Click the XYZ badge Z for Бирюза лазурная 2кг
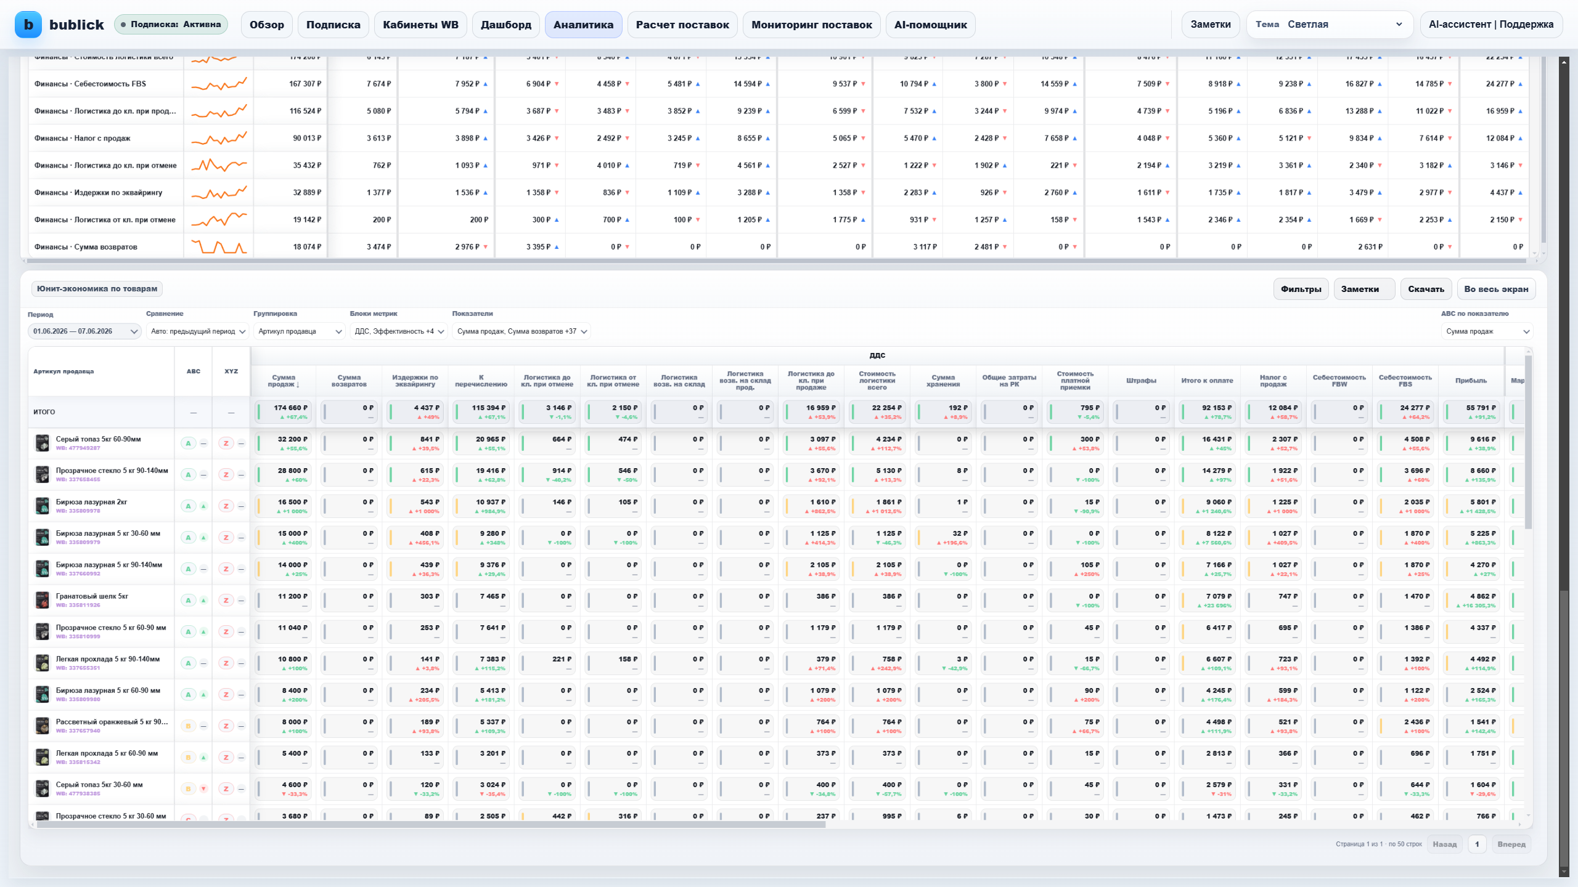This screenshot has width=1578, height=887. [226, 506]
